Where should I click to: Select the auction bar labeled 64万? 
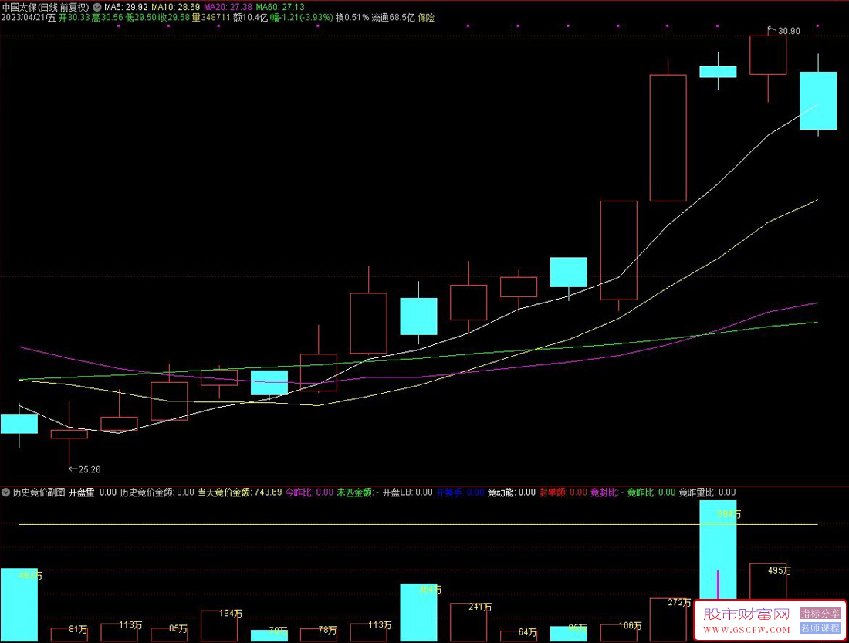[518, 637]
